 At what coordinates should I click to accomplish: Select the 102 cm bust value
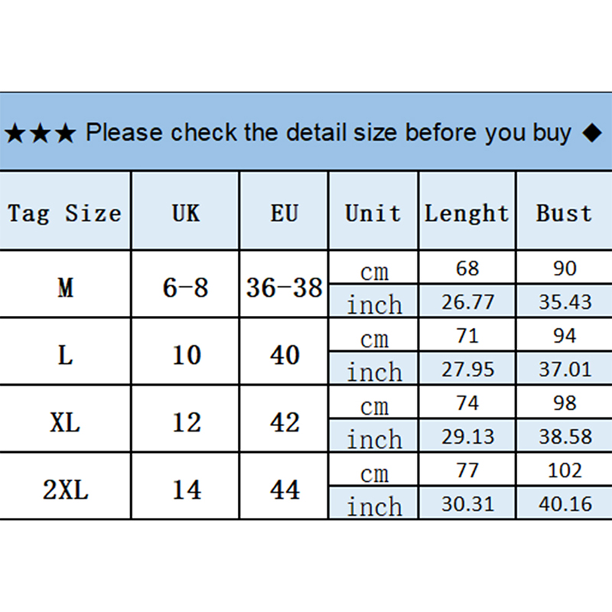(x=565, y=470)
